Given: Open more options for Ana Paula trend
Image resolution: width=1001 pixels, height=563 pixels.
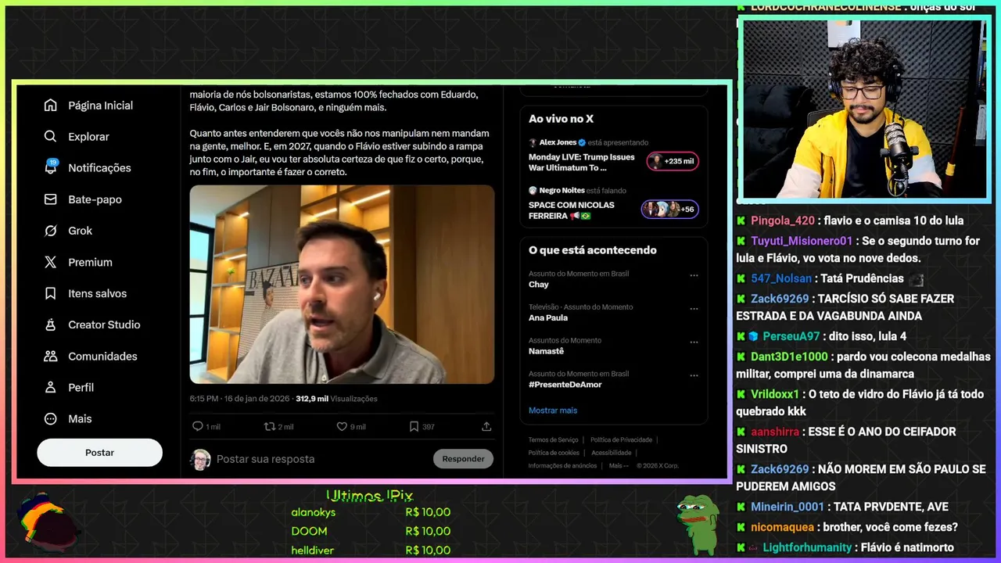Looking at the screenshot, I should coord(694,309).
